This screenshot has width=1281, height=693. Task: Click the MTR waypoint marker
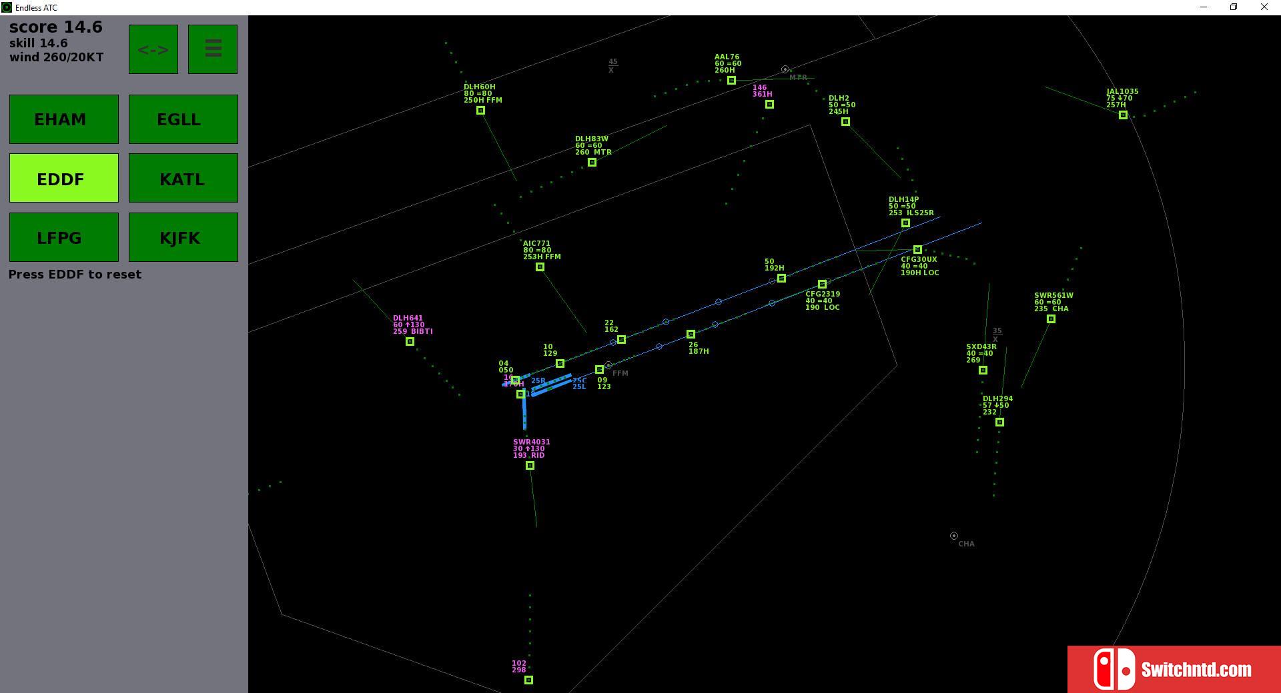(x=785, y=69)
